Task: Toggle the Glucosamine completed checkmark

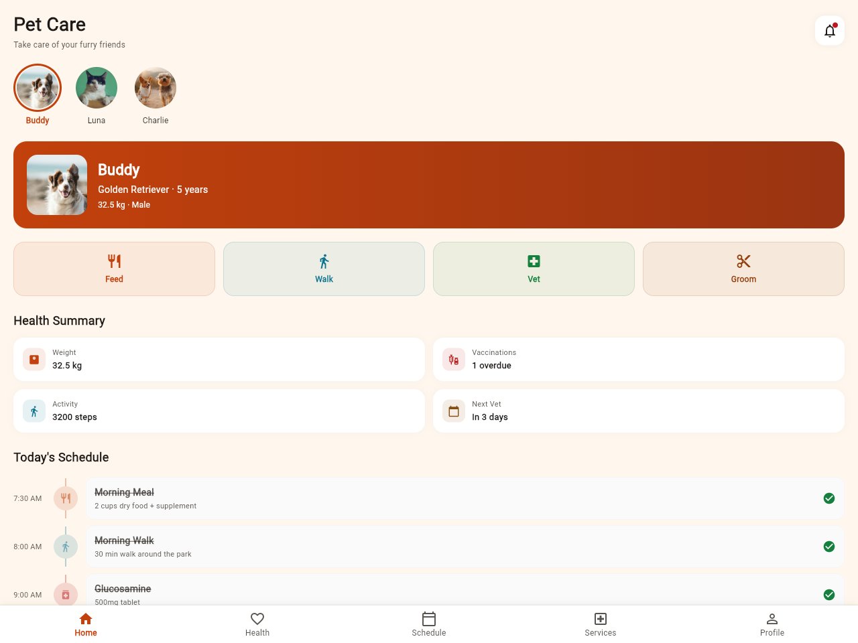Action: point(829,595)
